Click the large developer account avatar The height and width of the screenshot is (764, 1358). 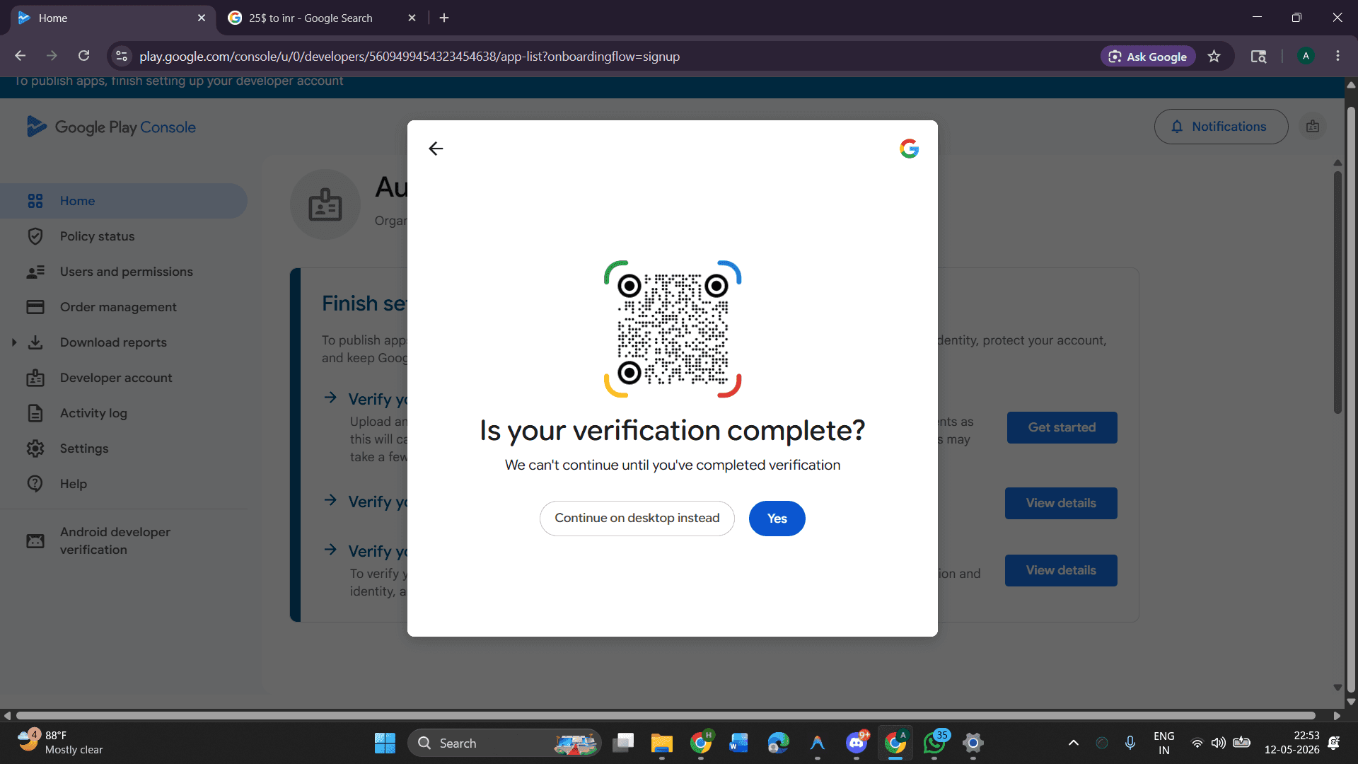click(325, 204)
